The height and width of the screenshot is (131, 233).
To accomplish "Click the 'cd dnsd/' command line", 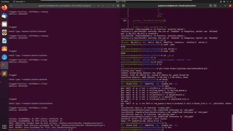I will coord(145,79).
